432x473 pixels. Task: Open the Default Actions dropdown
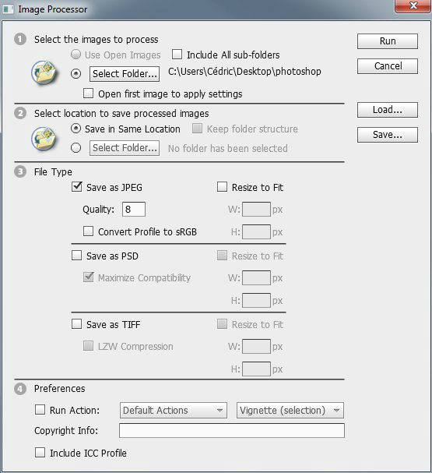click(x=174, y=410)
